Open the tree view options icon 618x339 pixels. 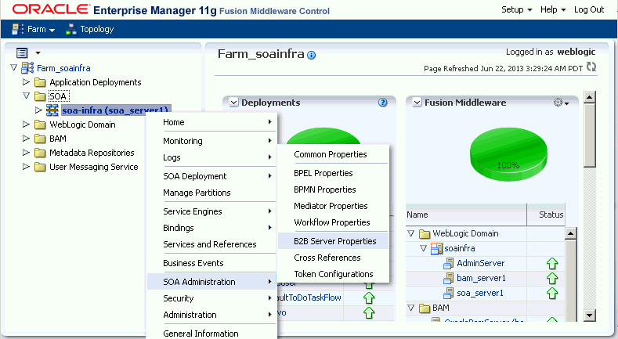[22, 52]
